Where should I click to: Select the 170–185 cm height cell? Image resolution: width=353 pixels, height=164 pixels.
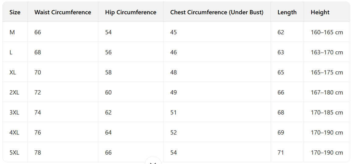pos(327,112)
